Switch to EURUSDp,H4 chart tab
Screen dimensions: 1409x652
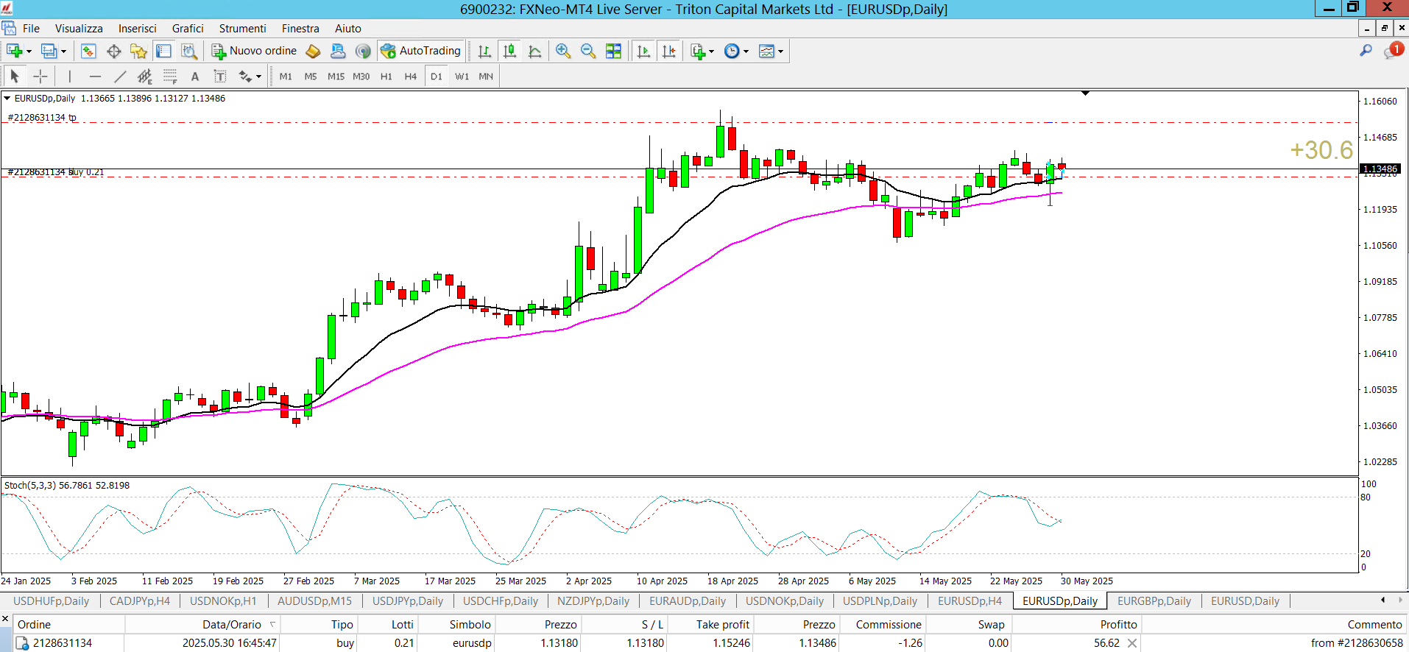(x=970, y=601)
